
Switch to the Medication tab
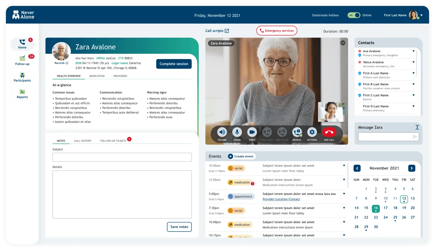point(97,76)
